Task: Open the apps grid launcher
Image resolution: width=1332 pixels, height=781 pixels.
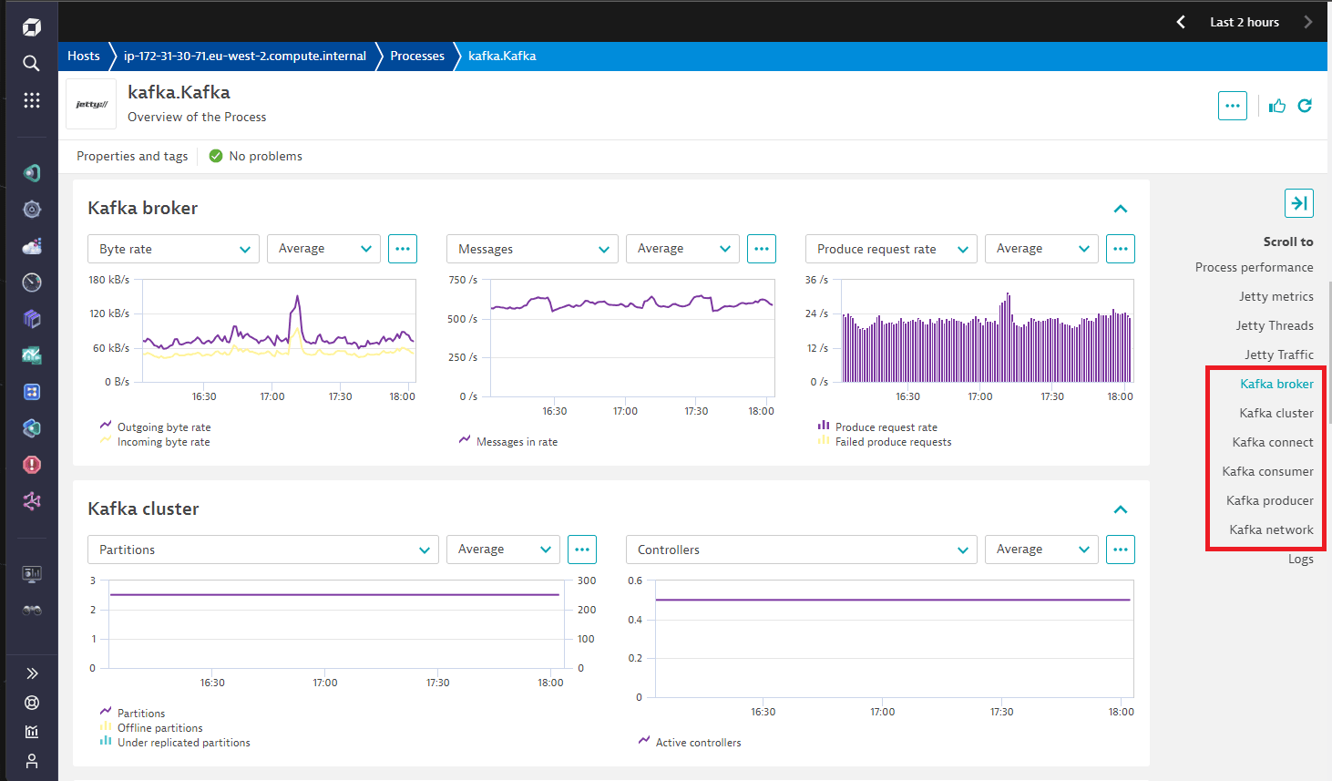Action: point(31,100)
